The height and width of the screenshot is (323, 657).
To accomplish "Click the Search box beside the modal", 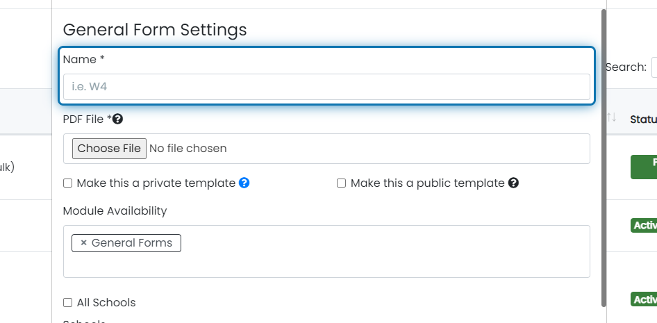I will [654, 67].
